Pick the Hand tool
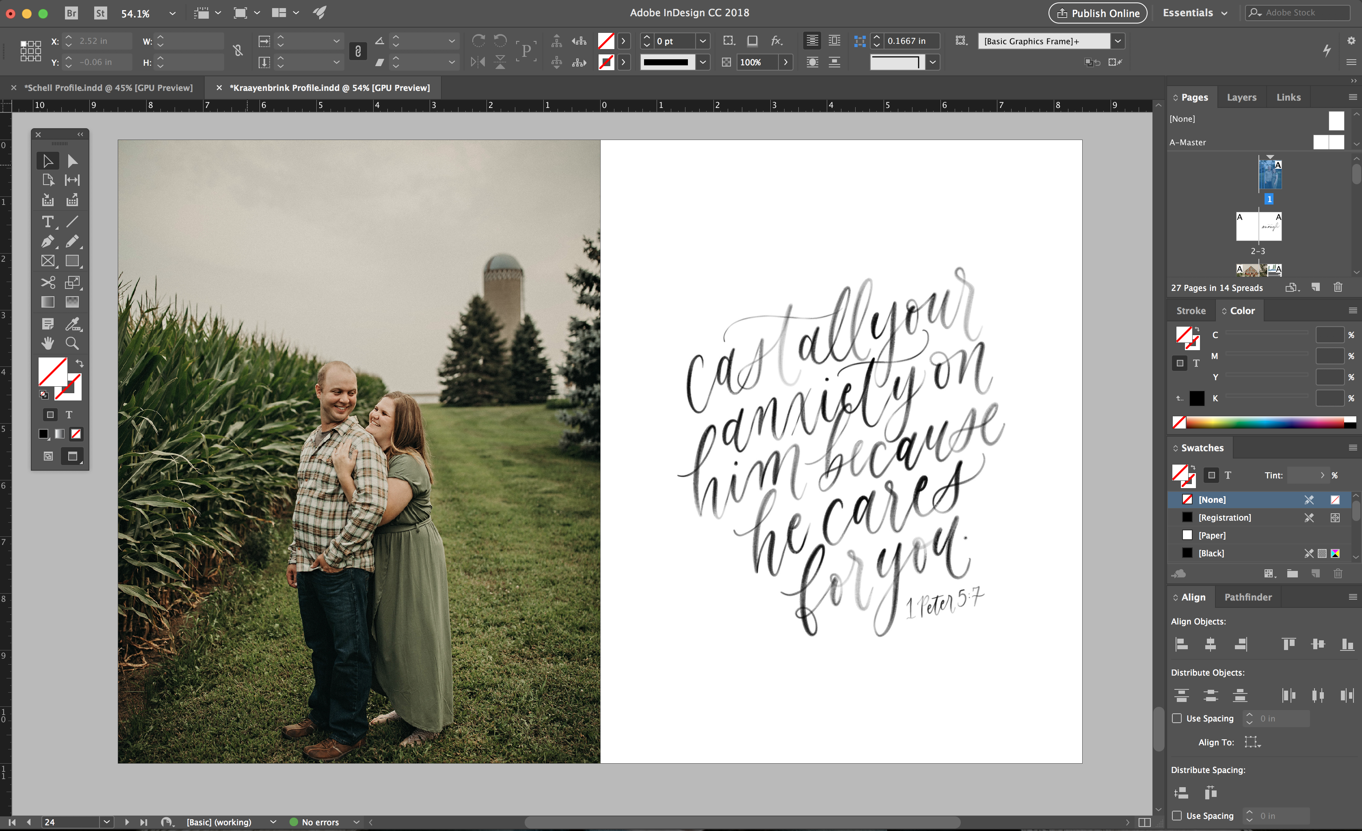 click(48, 343)
